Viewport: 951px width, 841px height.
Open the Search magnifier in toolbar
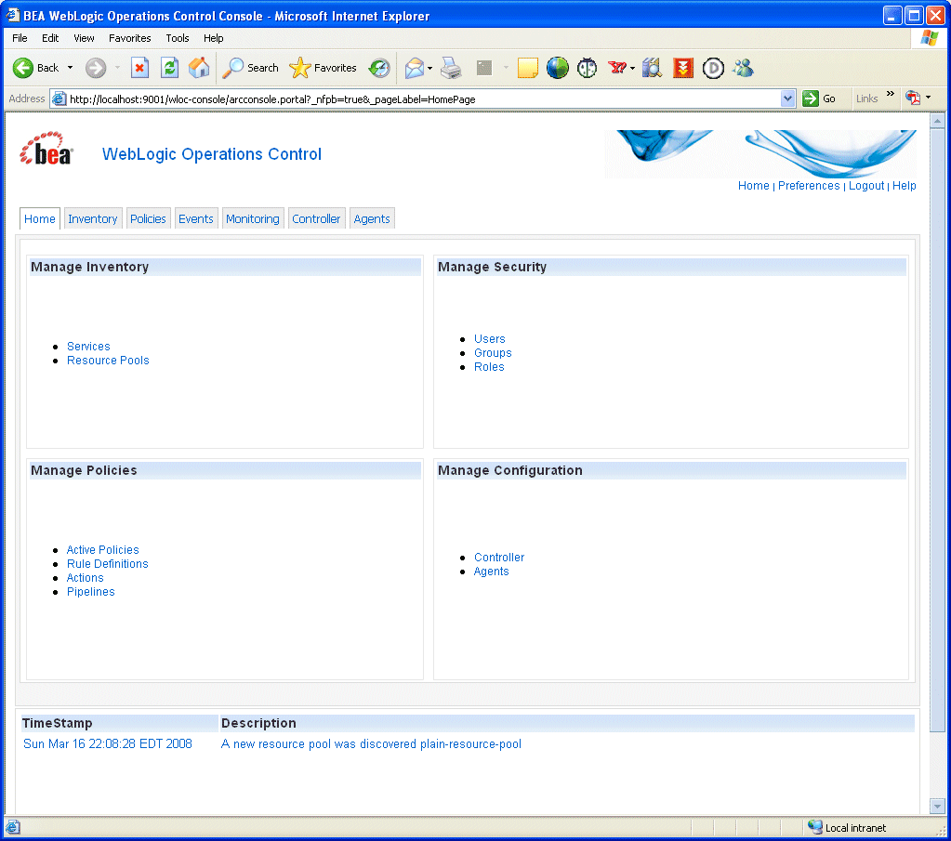(x=250, y=68)
